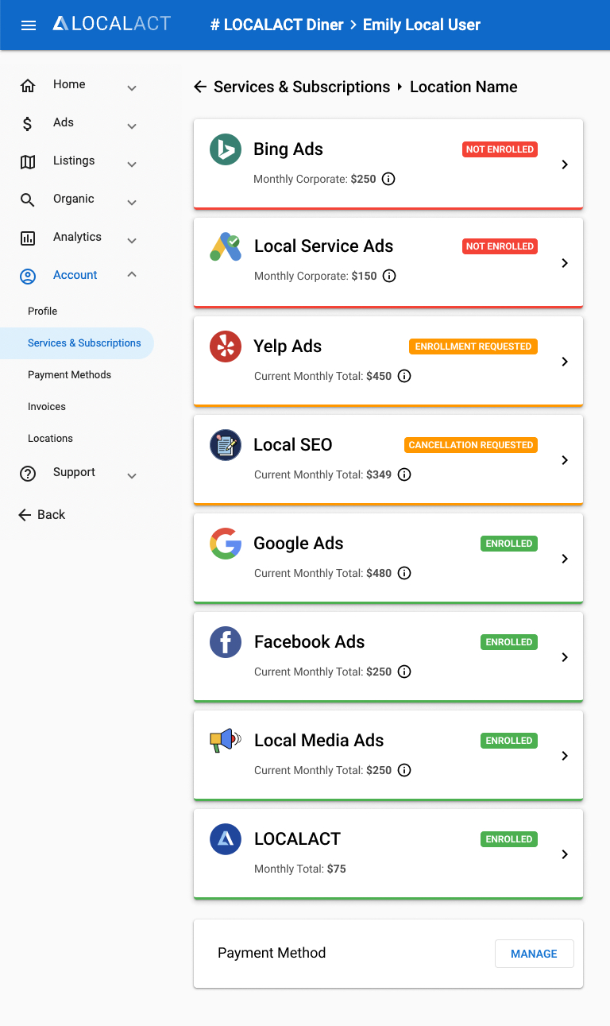610x1026 pixels.
Task: Open the Local Service Ads card arrow
Action: [565, 263]
